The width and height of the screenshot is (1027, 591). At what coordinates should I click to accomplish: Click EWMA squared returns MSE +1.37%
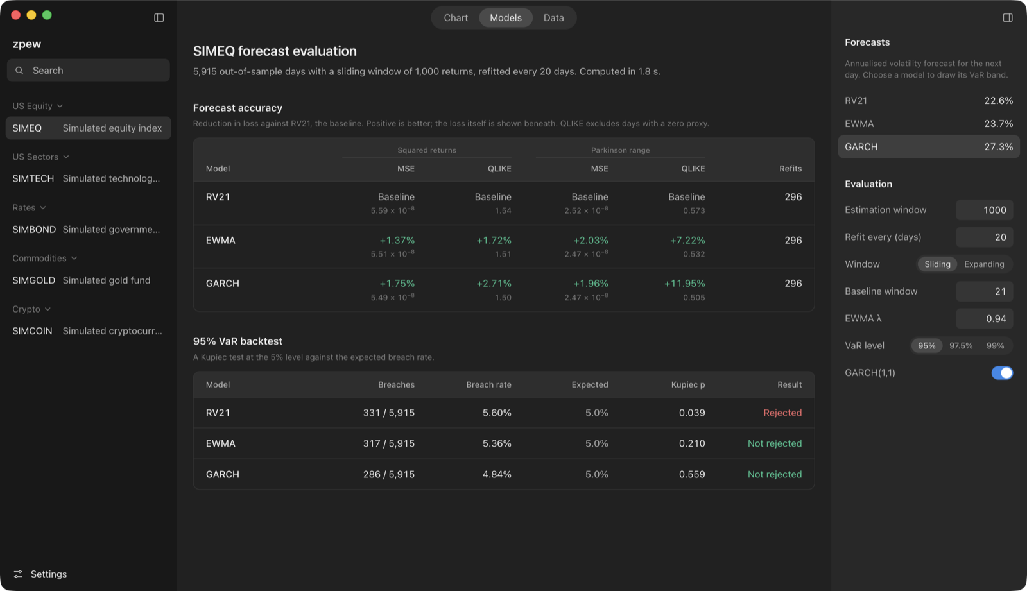(397, 241)
